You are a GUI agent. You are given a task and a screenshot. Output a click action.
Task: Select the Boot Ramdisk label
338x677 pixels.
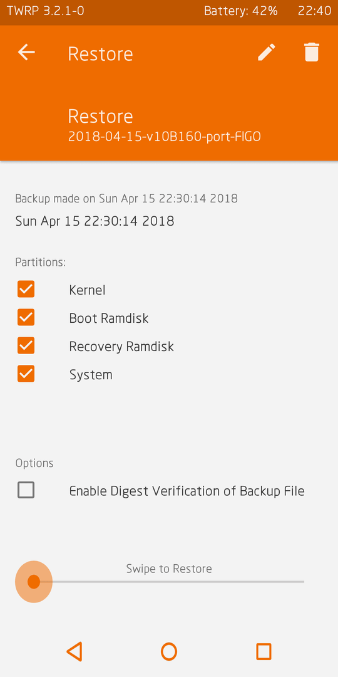point(109,318)
